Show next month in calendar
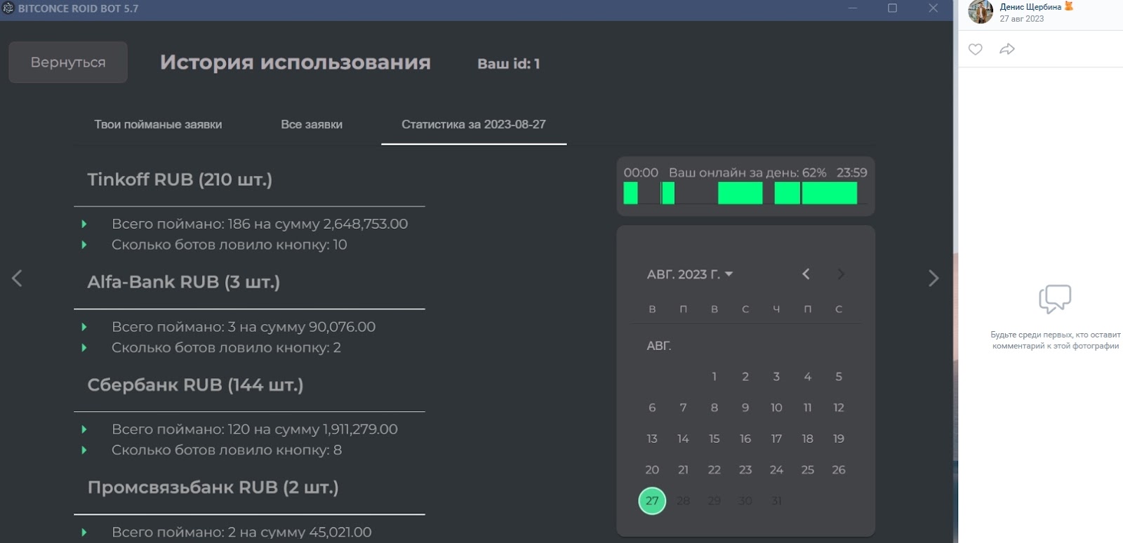This screenshot has height=543, width=1123. pyautogui.click(x=840, y=274)
